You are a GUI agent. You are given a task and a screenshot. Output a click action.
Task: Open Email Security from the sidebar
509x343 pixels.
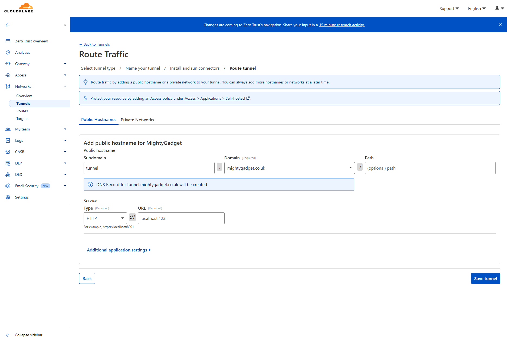[x=27, y=186]
